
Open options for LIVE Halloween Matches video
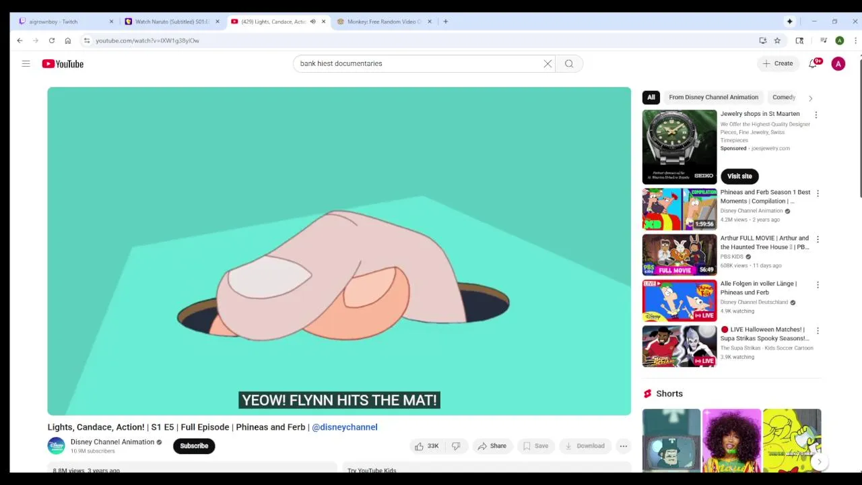(x=818, y=331)
